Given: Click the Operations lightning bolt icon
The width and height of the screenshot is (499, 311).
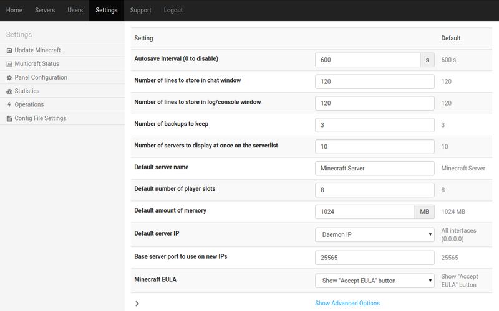Looking at the screenshot, I should (9, 105).
